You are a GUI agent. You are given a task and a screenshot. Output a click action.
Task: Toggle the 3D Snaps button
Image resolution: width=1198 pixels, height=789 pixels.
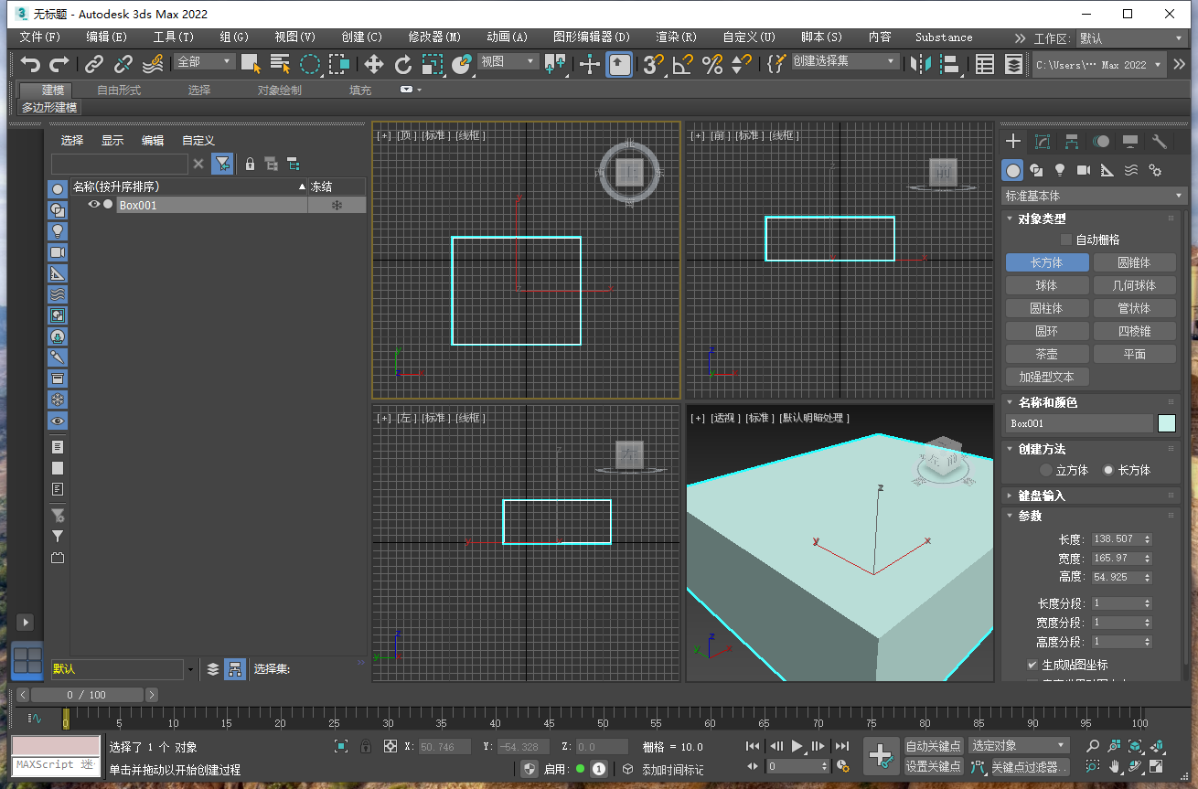click(652, 64)
